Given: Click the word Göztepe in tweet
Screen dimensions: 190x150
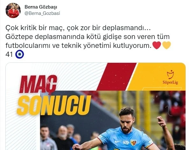Looking at the screenshot, I should [x=19, y=37].
